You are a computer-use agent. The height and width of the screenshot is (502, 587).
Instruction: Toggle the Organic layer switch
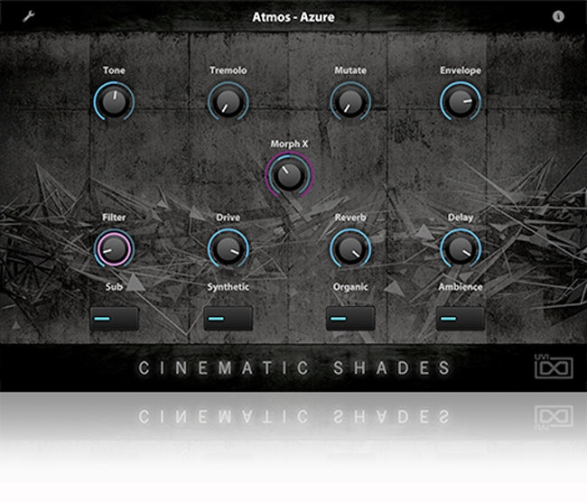coord(350,319)
